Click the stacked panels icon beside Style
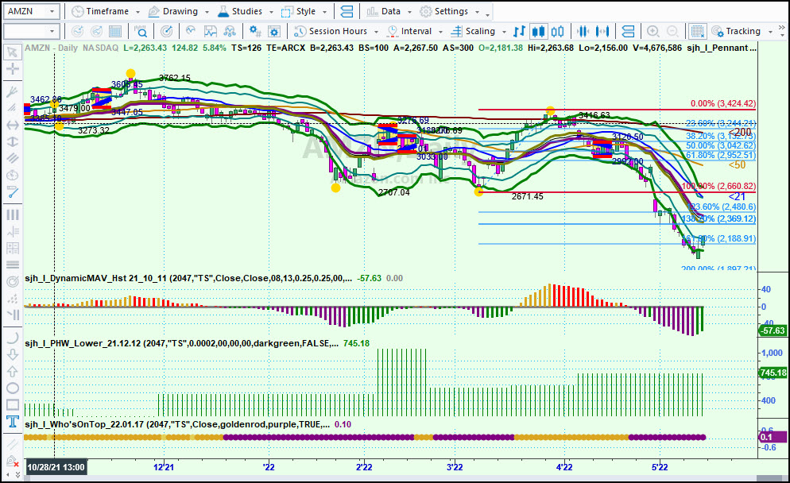Viewport: 790px width, 483px height. (x=347, y=11)
